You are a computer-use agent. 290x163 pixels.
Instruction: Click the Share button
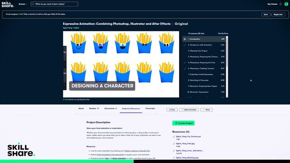[x=207, y=110]
